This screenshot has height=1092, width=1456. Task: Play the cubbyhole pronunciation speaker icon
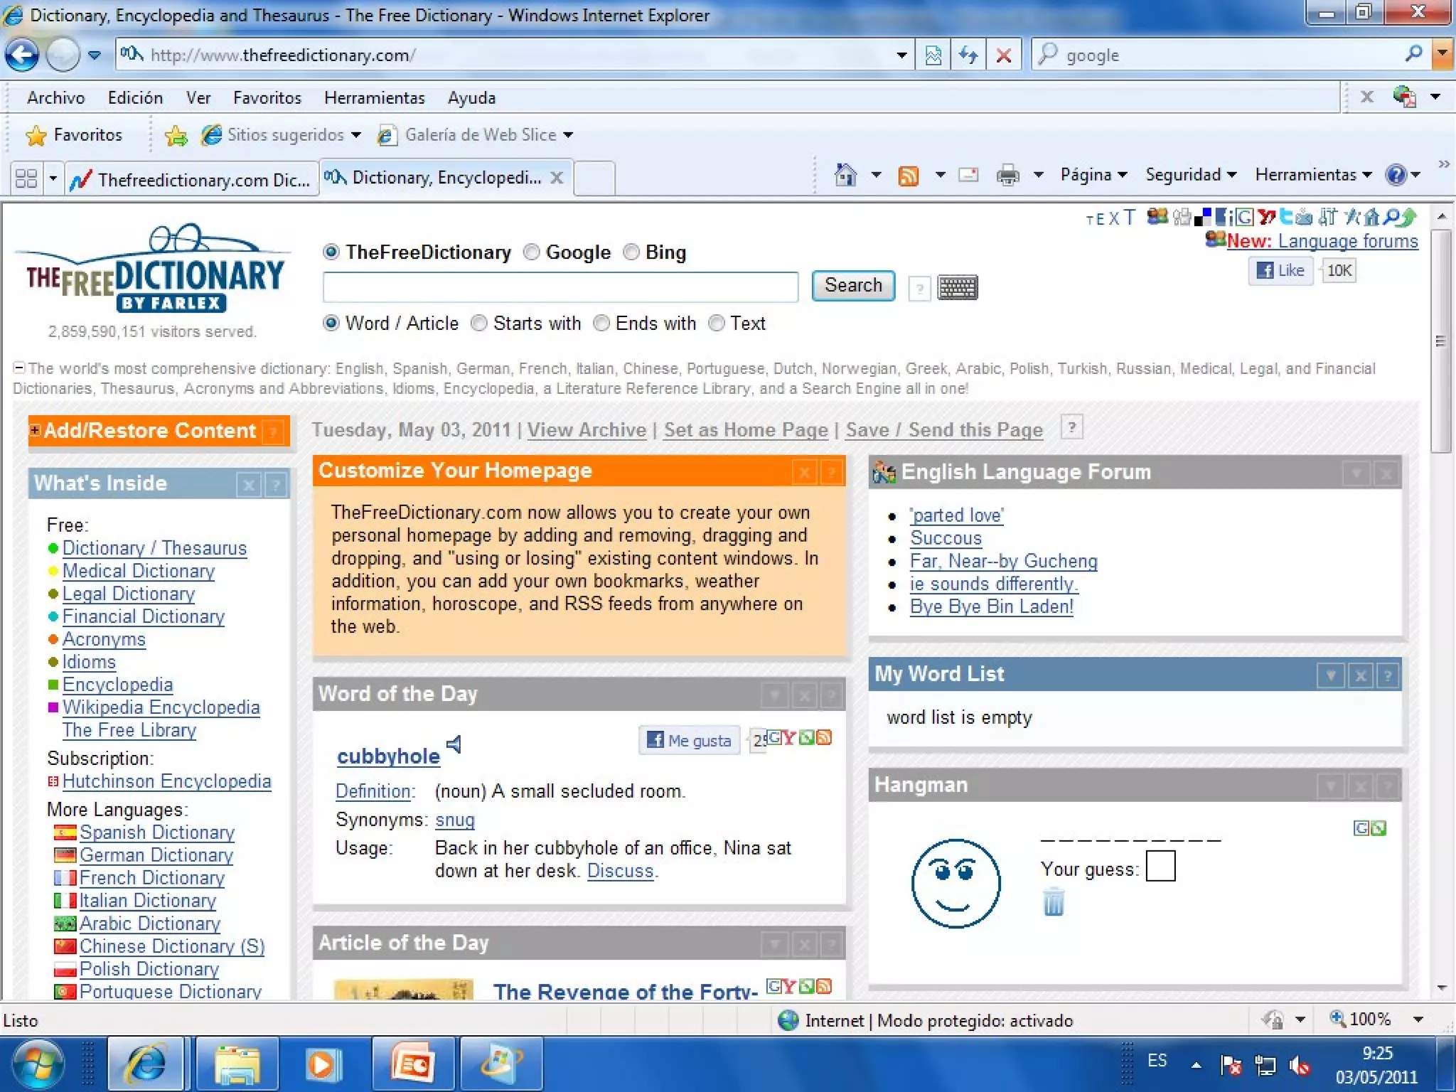454,744
